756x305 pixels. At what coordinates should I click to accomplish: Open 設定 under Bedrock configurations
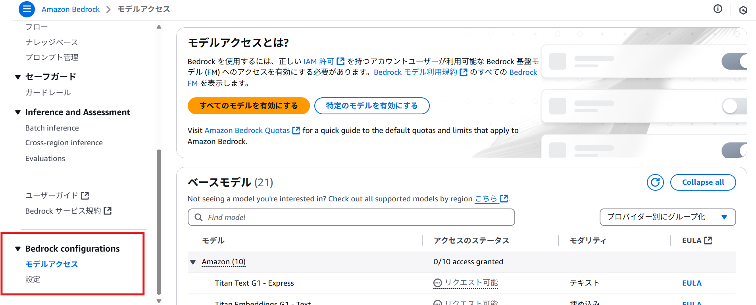click(33, 279)
